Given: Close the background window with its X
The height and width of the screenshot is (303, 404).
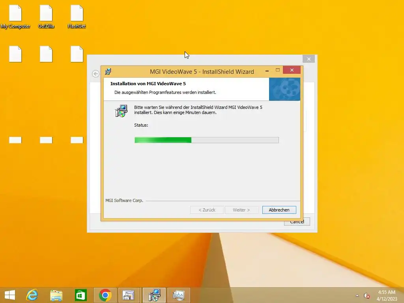Looking at the screenshot, I should click(309, 59).
